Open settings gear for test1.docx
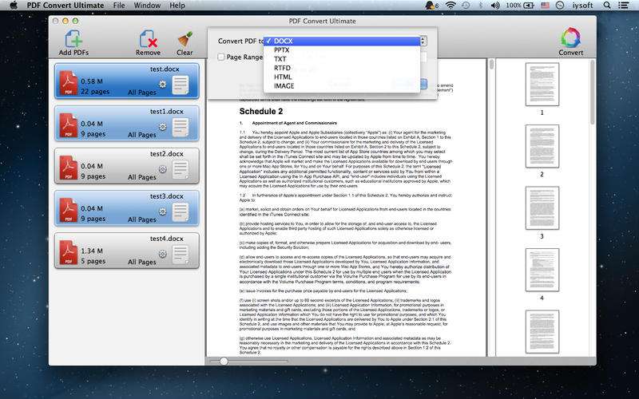 [x=162, y=127]
